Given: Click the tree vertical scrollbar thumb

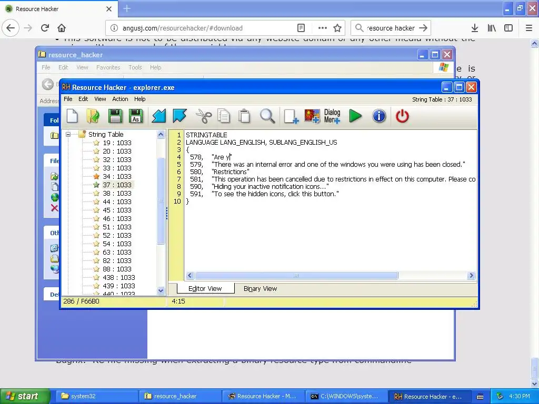Looking at the screenshot, I should pos(161,201).
